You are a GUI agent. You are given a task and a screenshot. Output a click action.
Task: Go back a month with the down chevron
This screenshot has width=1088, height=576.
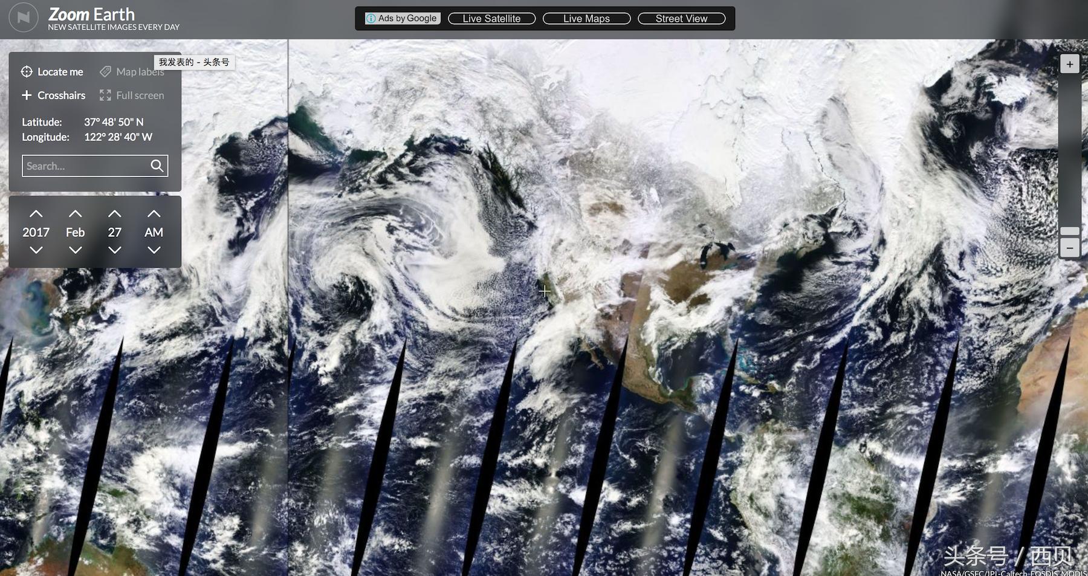pyautogui.click(x=76, y=250)
